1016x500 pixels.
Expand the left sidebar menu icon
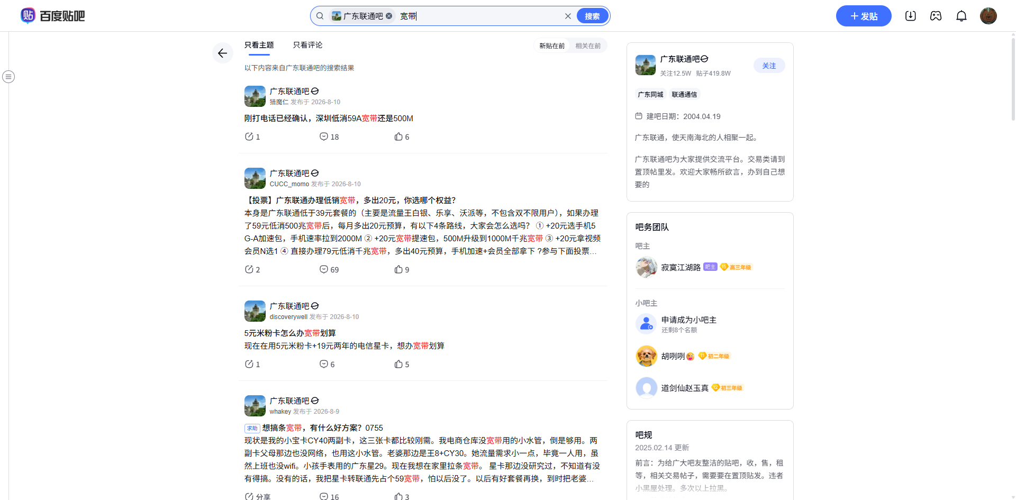pyautogui.click(x=8, y=77)
